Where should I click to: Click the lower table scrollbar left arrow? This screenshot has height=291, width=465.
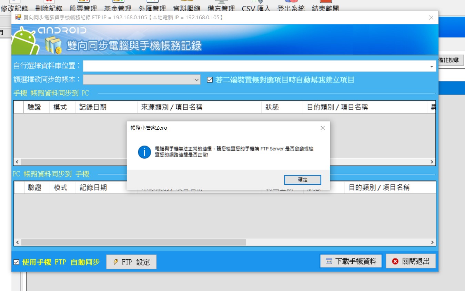click(17, 242)
